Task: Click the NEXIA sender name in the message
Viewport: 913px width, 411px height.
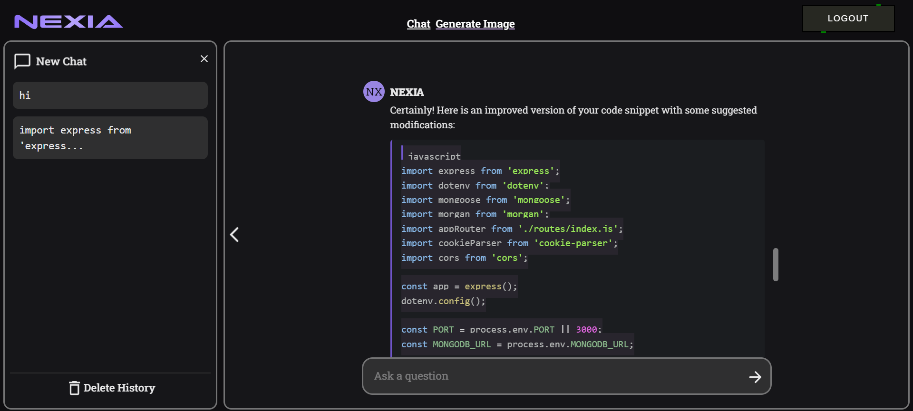Action: click(407, 92)
